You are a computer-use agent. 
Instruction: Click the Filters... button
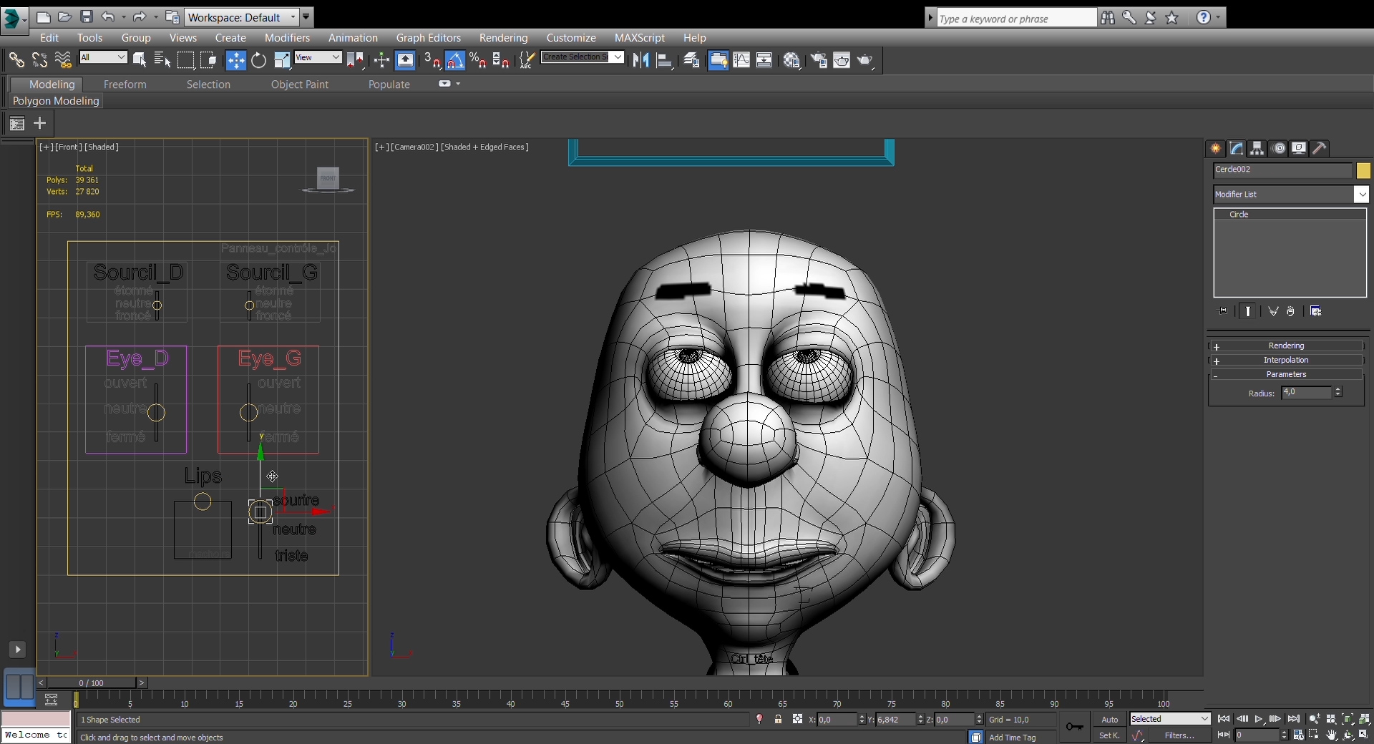[1179, 735]
